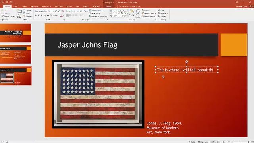Select the Jasper Johns Flag slide thumbnail
The image size is (254, 143).
(x=15, y=76)
